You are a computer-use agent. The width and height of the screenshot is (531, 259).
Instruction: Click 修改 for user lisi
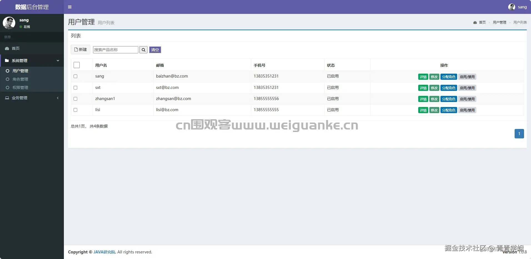click(x=434, y=110)
